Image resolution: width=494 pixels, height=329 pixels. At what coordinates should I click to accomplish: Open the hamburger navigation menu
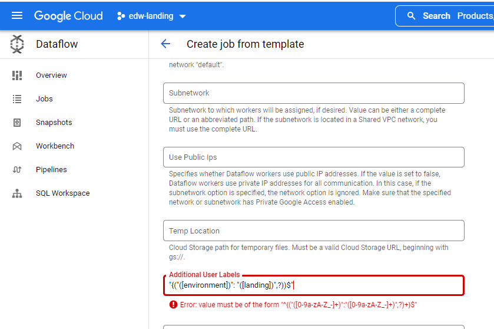[x=17, y=15]
